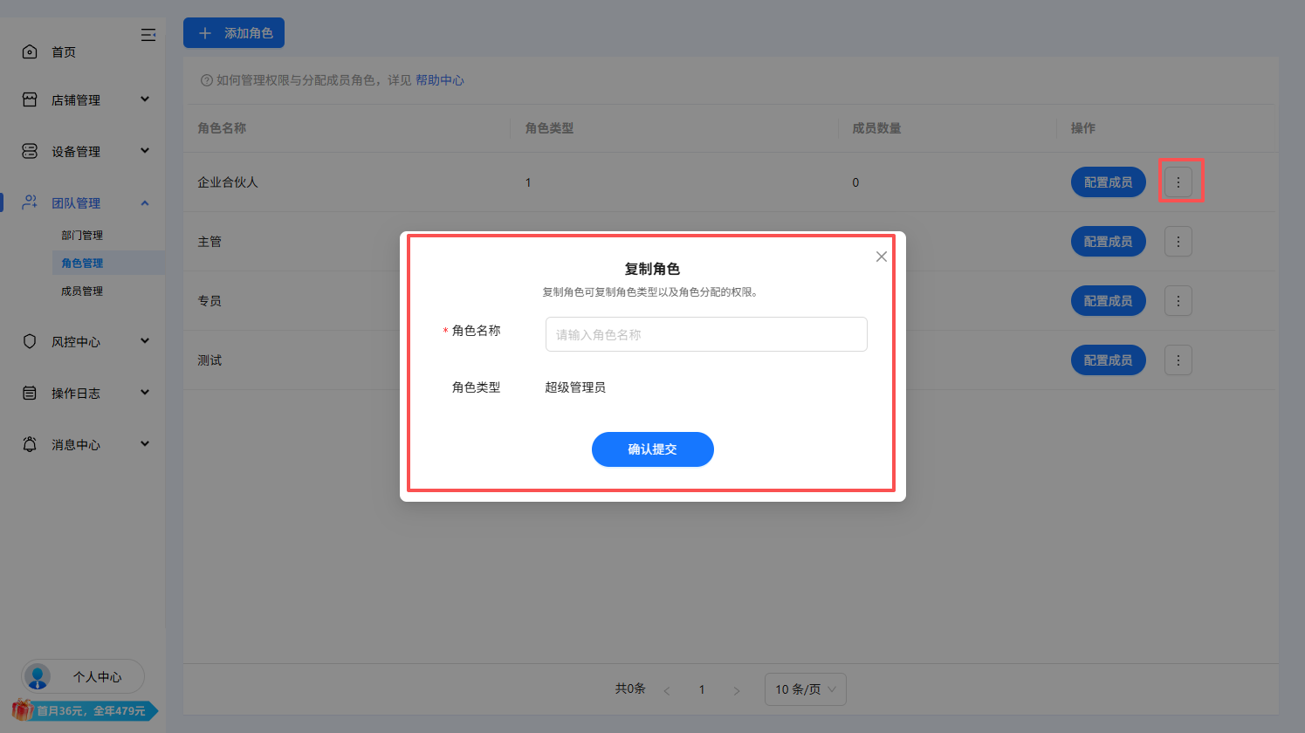Switch to 部门管理 in the submenu
The height and width of the screenshot is (733, 1305).
(82, 235)
